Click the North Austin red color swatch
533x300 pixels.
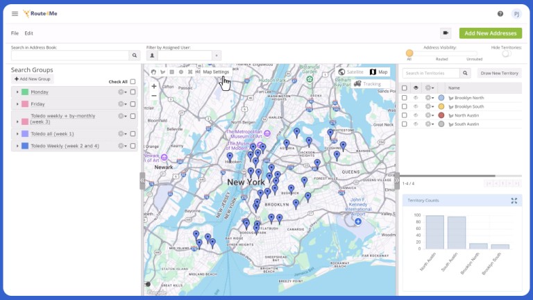click(x=441, y=115)
